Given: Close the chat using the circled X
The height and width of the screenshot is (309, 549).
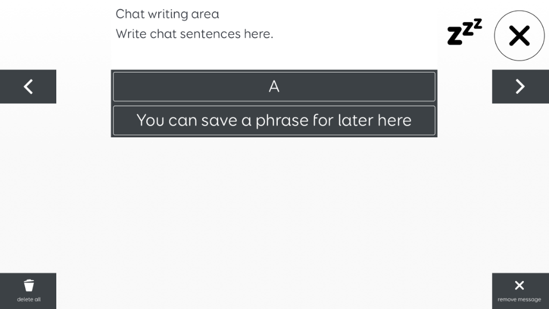Looking at the screenshot, I should (x=519, y=35).
